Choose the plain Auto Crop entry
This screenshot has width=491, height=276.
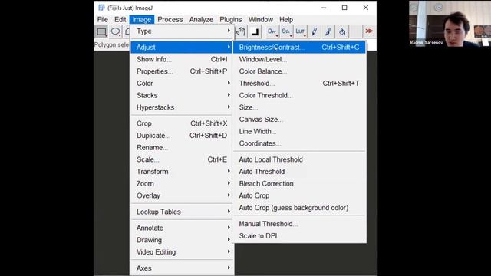point(299,195)
